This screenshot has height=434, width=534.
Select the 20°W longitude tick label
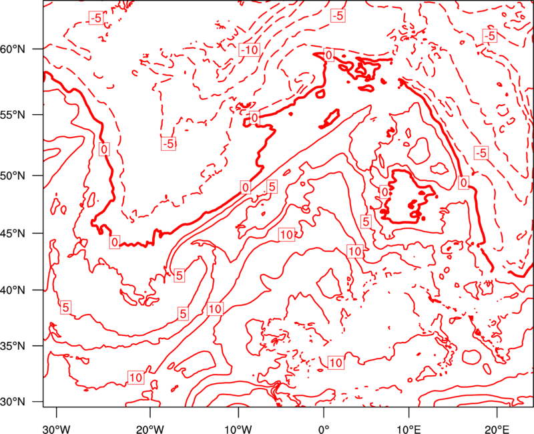click(x=150, y=429)
